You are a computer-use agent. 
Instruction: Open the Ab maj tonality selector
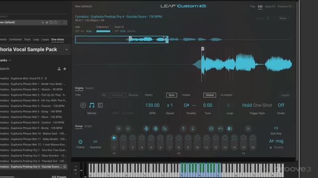pos(276,141)
